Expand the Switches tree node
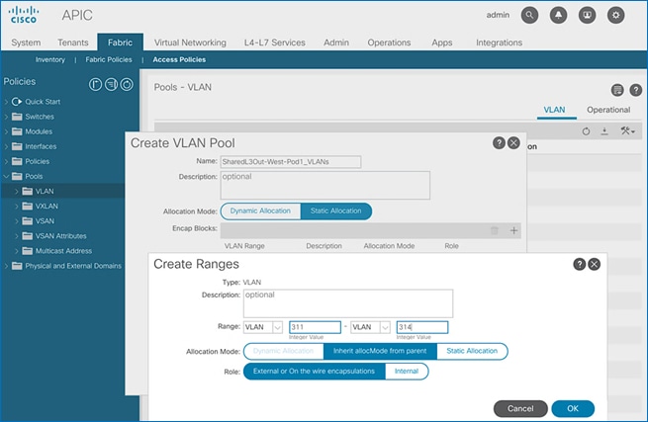648x422 pixels. (x=6, y=117)
